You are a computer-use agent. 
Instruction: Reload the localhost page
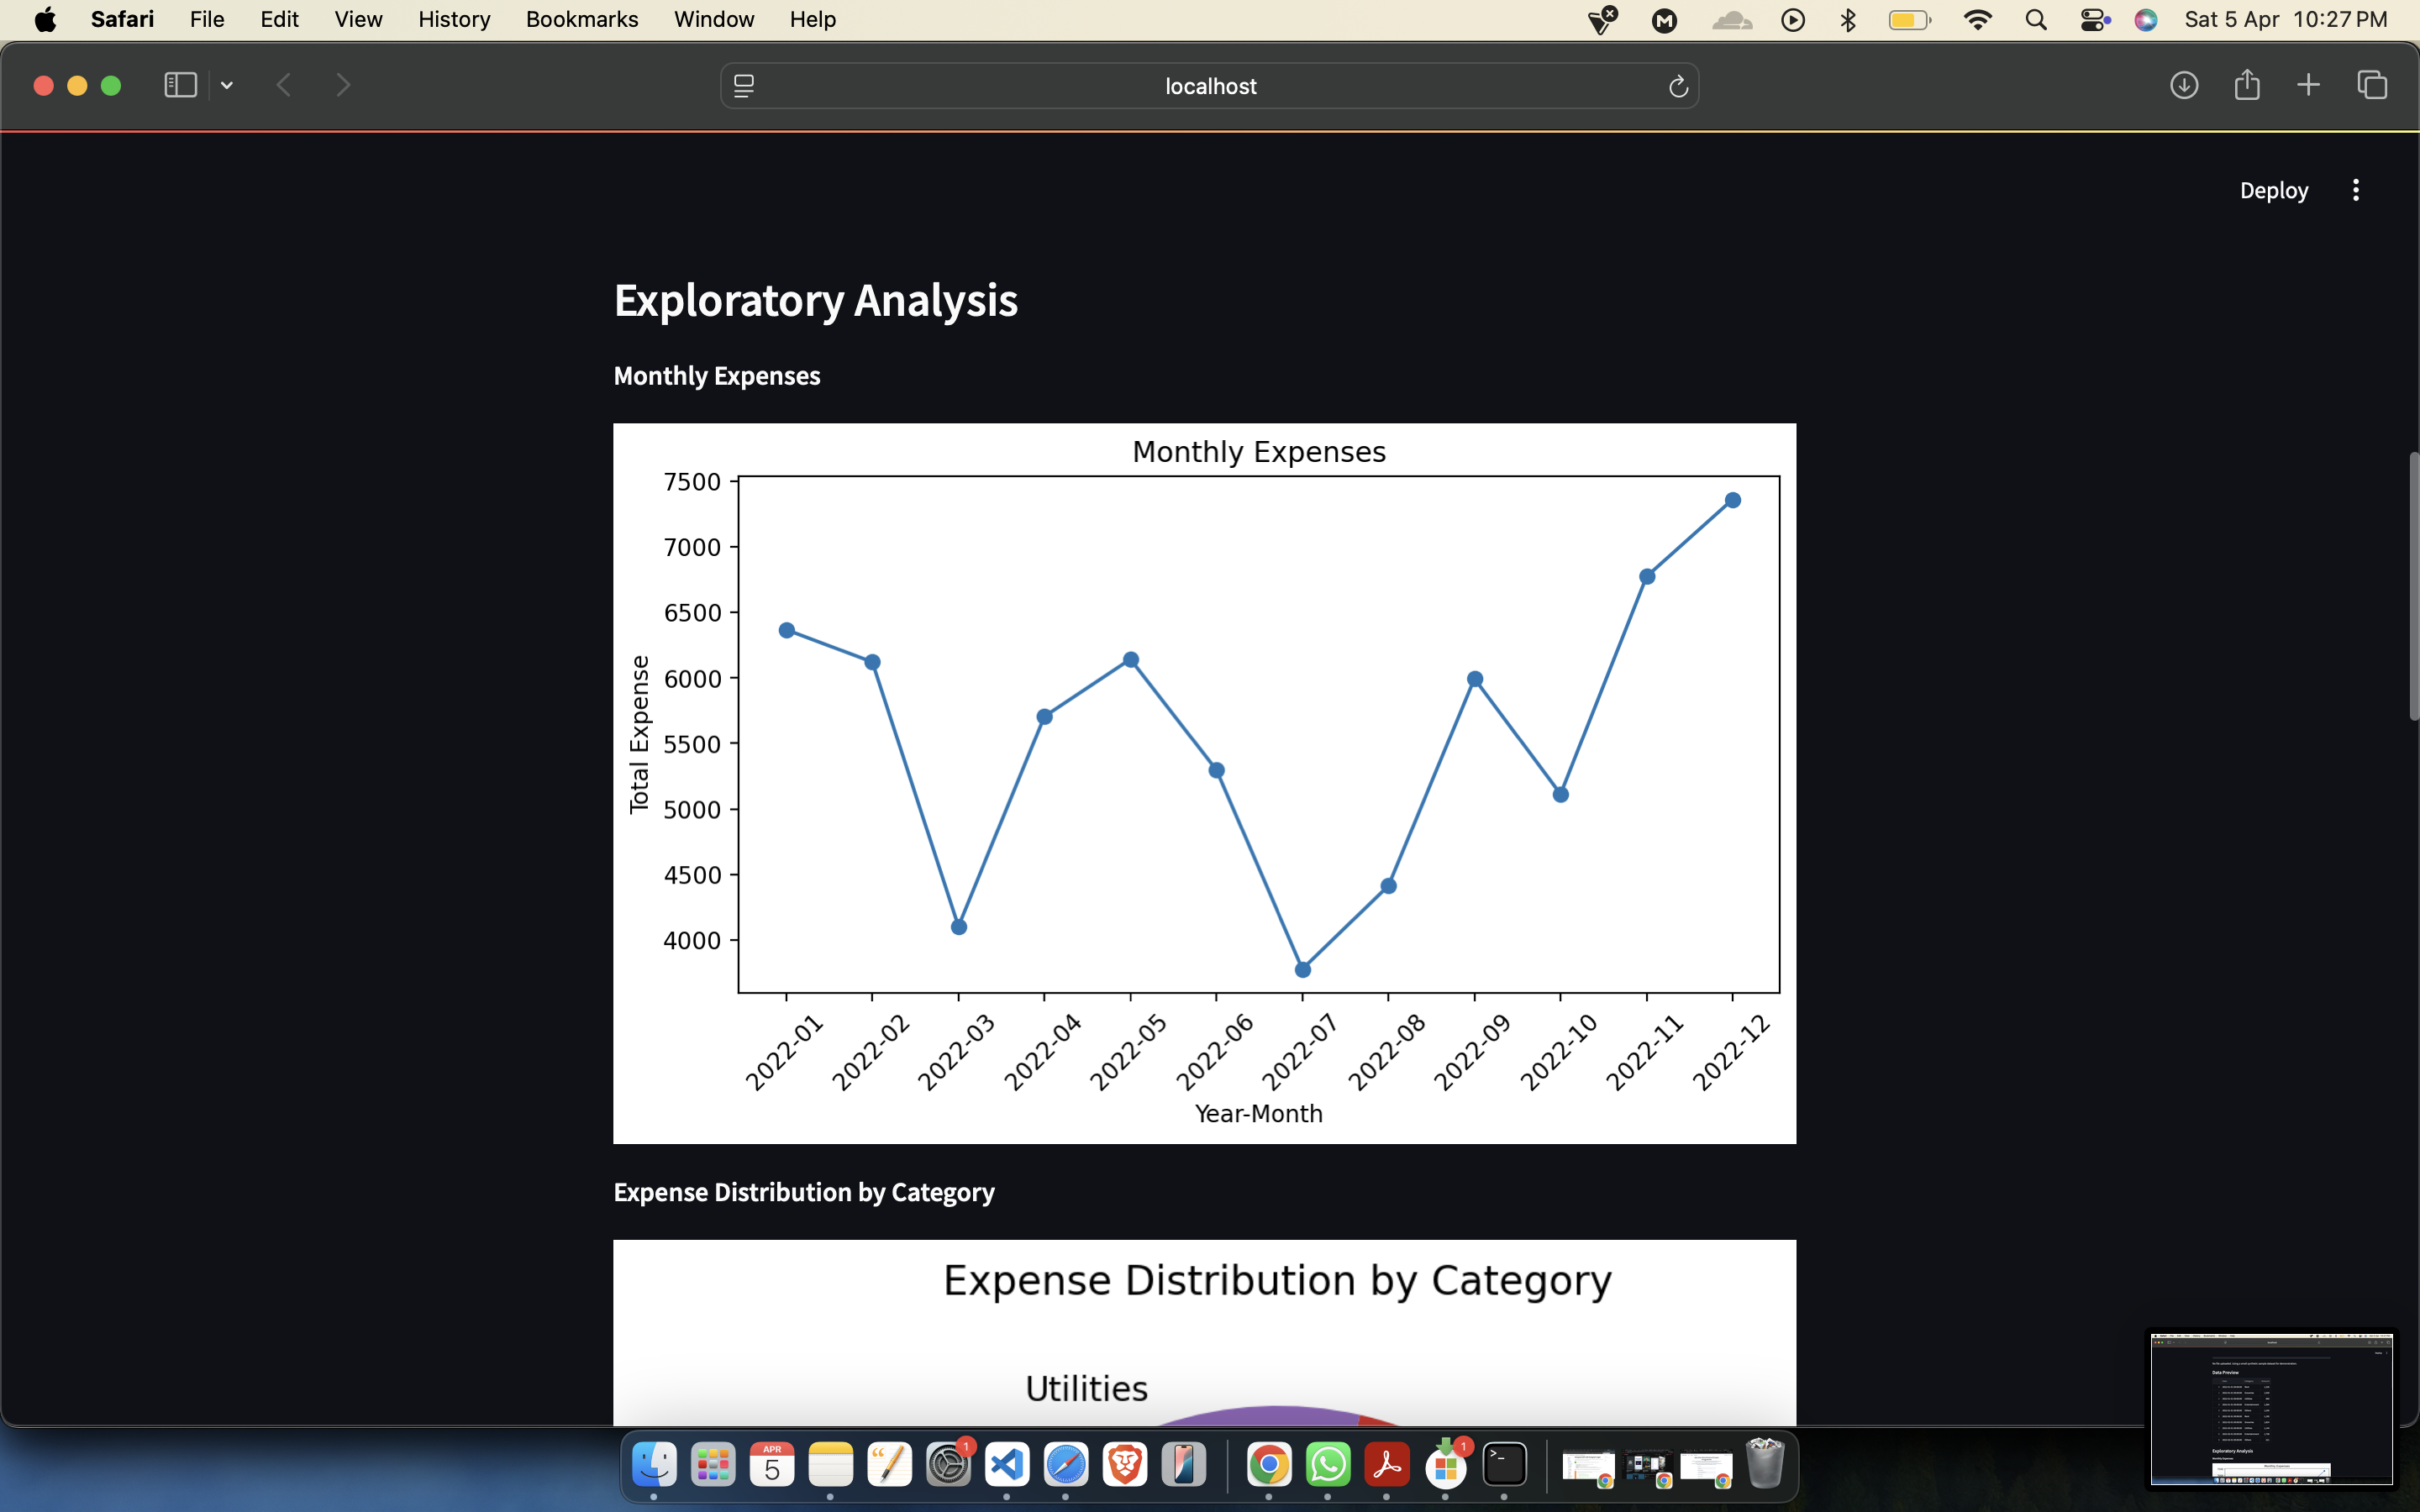click(1678, 87)
